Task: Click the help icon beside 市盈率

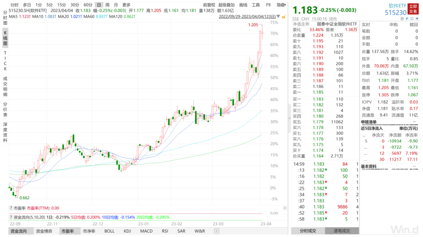Action: [11, 208]
